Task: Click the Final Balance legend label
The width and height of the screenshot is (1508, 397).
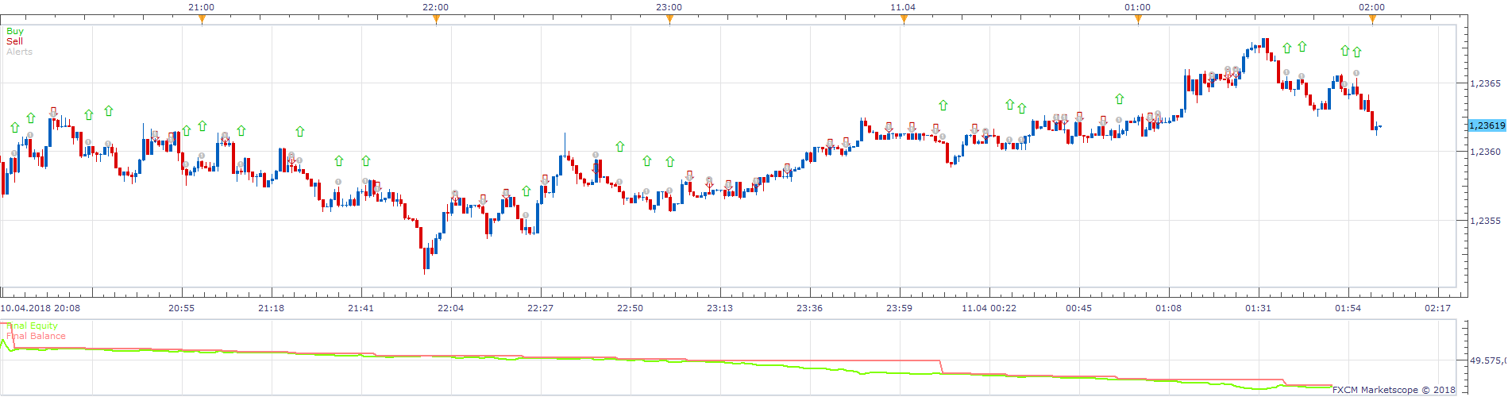Action: coord(36,336)
